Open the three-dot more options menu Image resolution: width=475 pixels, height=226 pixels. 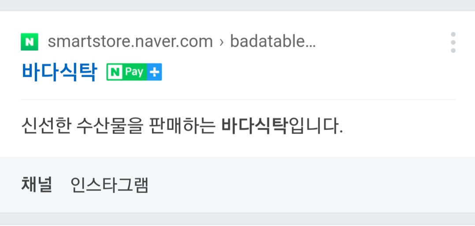click(x=453, y=42)
